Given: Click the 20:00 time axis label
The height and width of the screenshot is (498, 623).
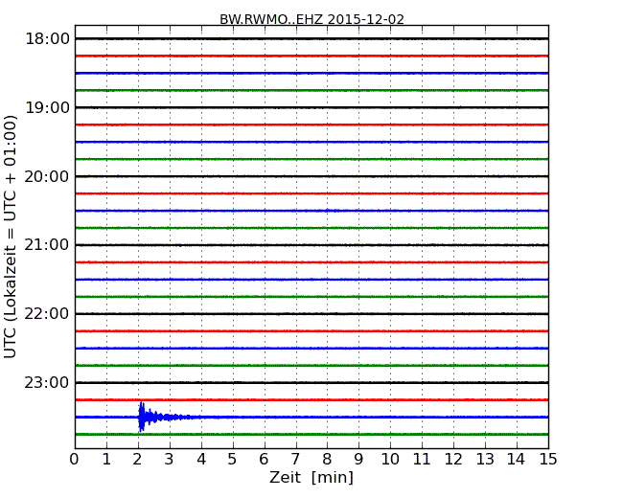Looking at the screenshot, I should (x=47, y=176).
